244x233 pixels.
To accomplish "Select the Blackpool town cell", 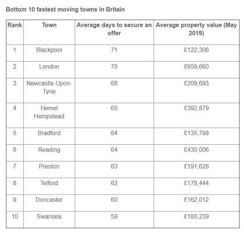I will [x=49, y=50].
